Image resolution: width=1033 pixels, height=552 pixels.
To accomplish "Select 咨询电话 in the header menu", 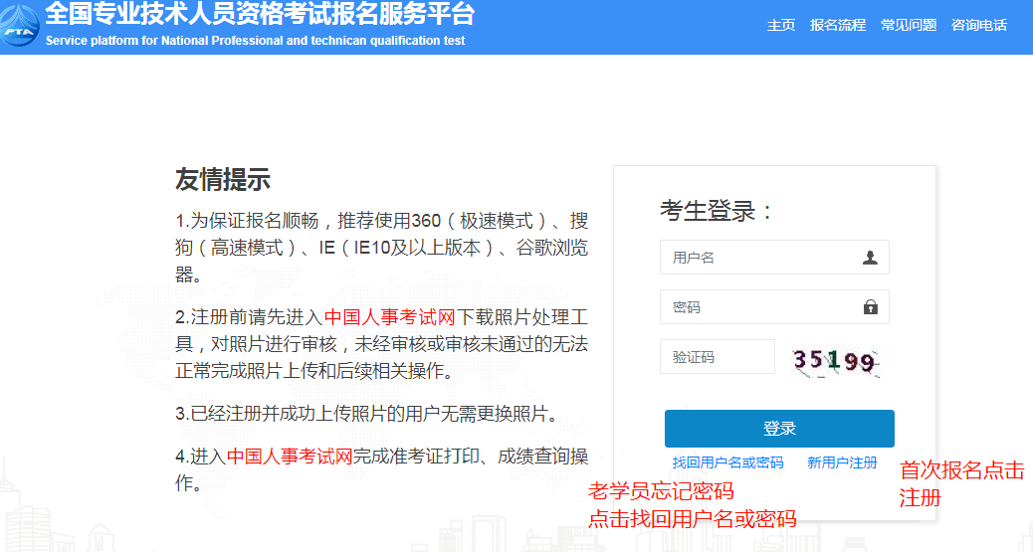I will [x=979, y=25].
